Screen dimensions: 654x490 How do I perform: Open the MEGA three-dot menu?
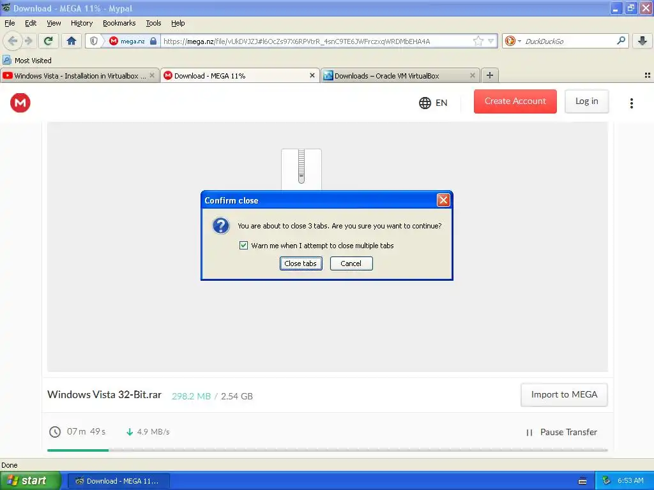coord(632,103)
